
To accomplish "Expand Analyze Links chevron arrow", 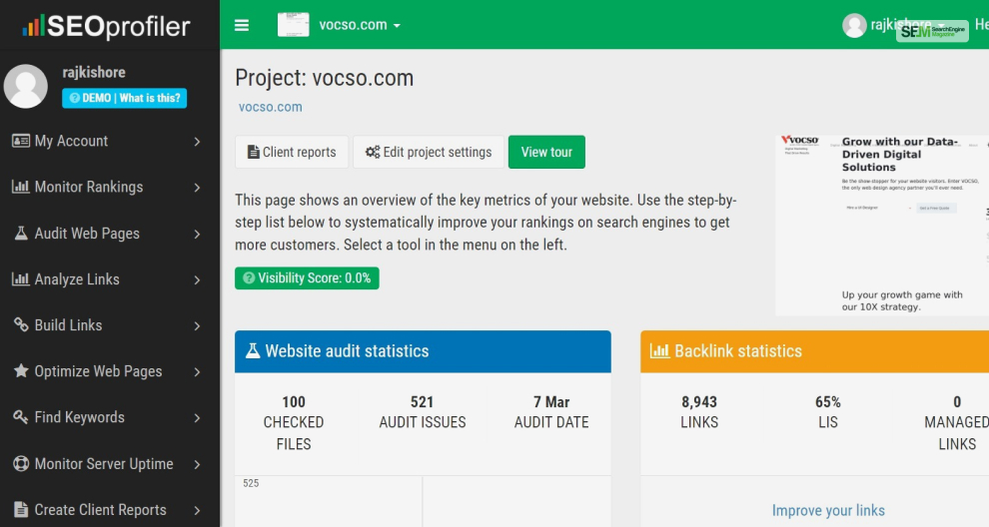I will [x=197, y=279].
